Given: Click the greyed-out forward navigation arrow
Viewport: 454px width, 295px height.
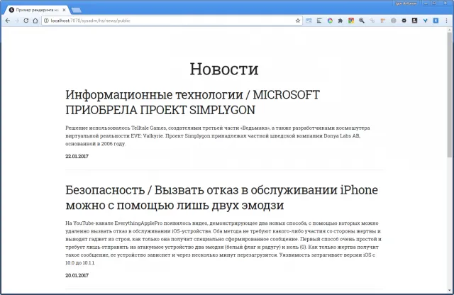Looking at the screenshot, I should coord(17,21).
